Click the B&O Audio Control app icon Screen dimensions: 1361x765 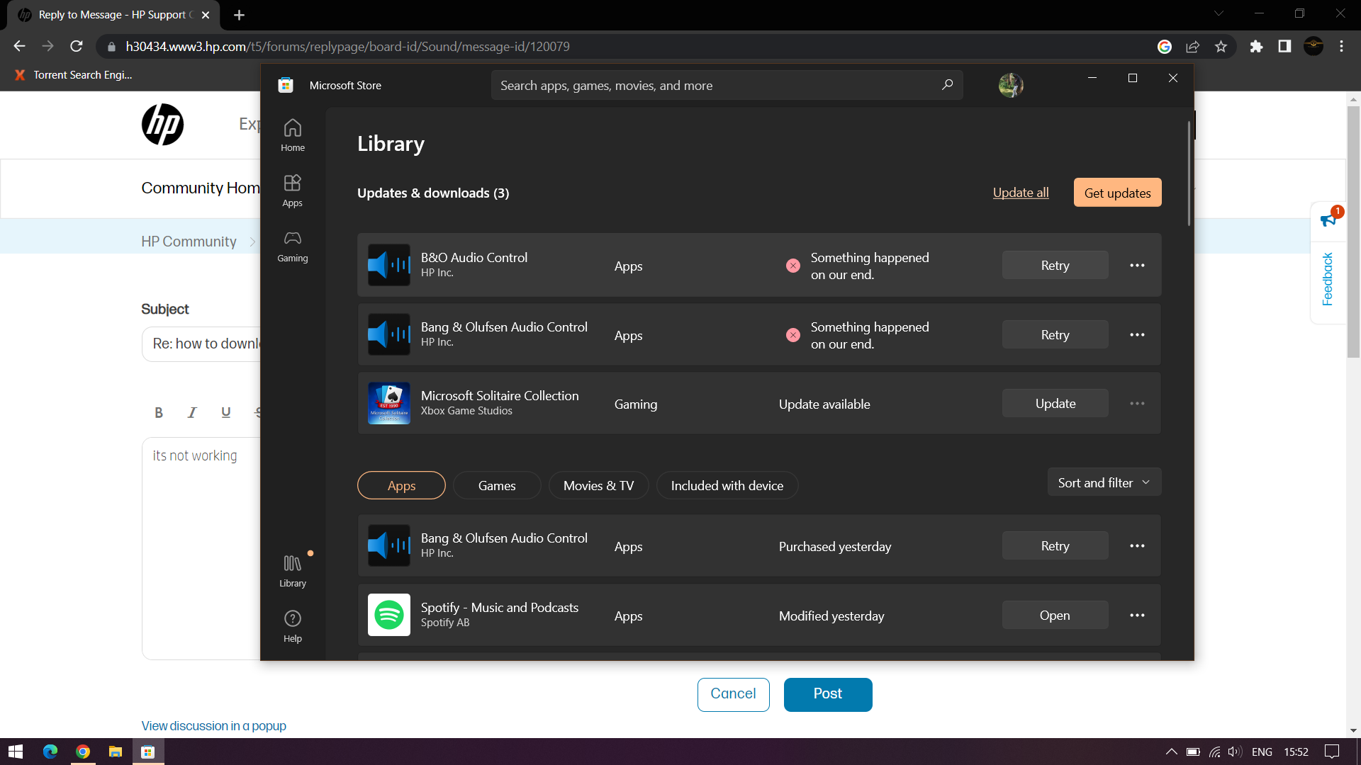tap(389, 264)
